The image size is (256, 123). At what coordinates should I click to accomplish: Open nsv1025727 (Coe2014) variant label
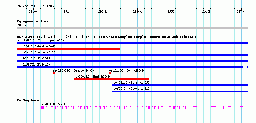coord(35,58)
